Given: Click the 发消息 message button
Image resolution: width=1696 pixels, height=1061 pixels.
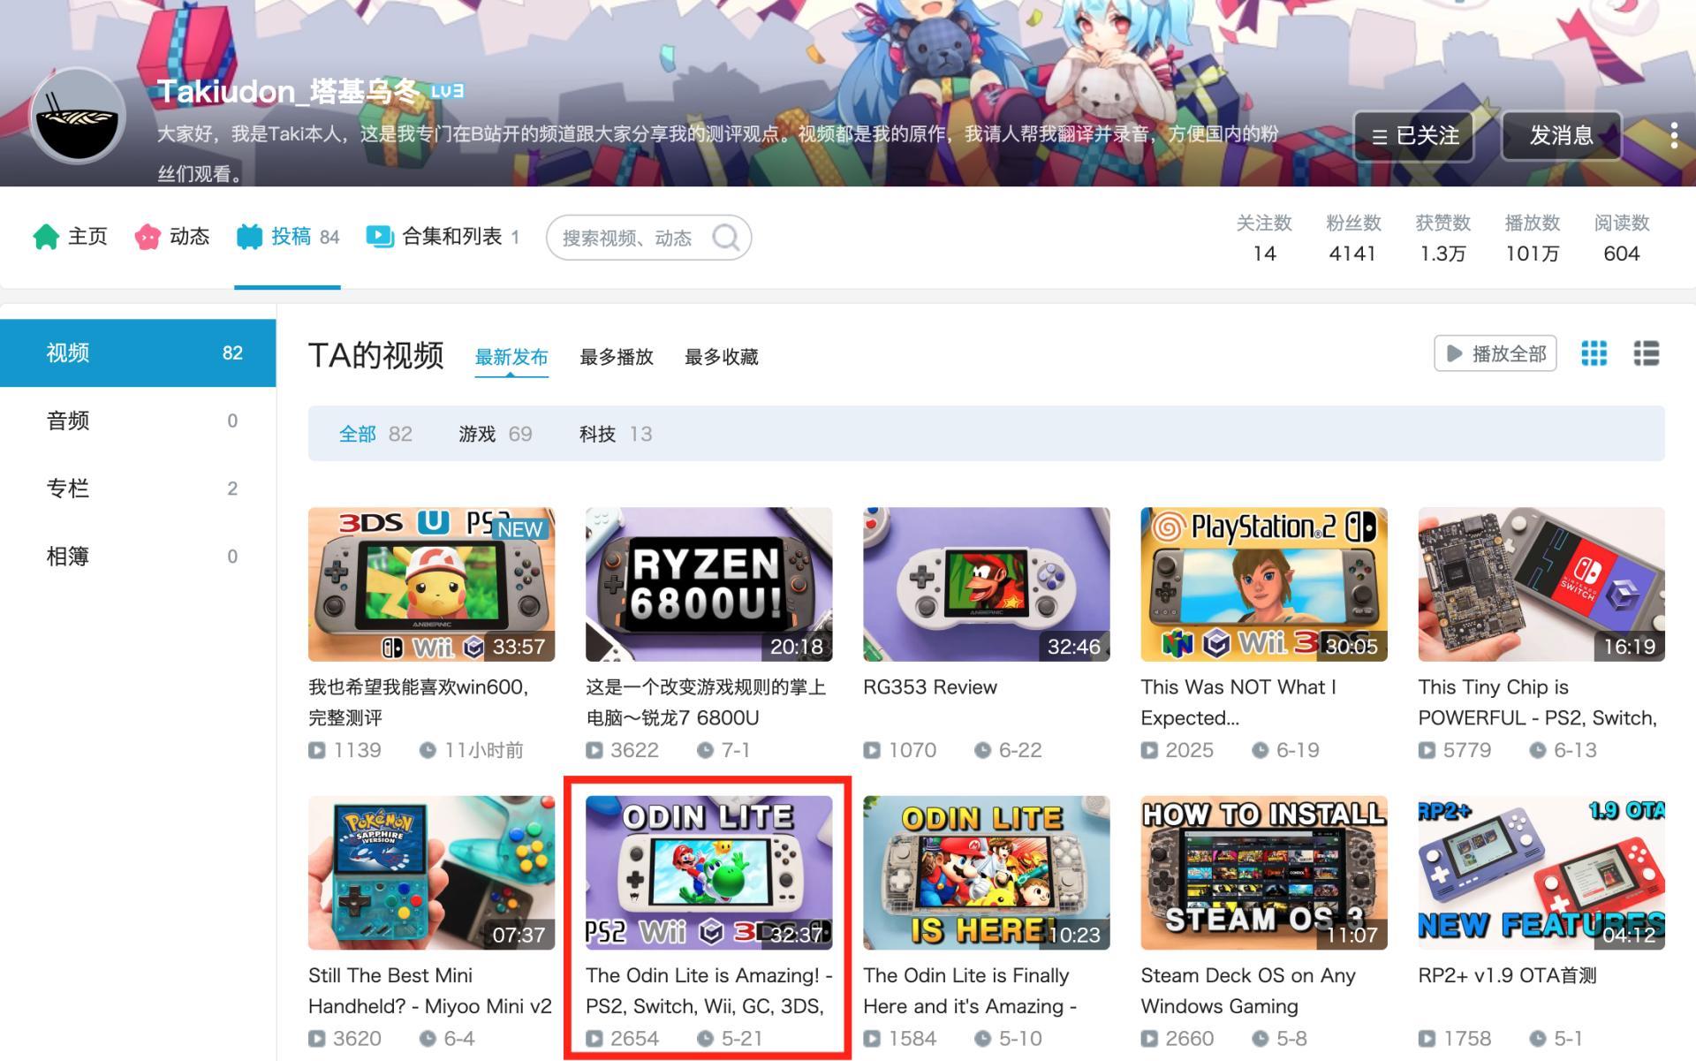Looking at the screenshot, I should click(1562, 136).
